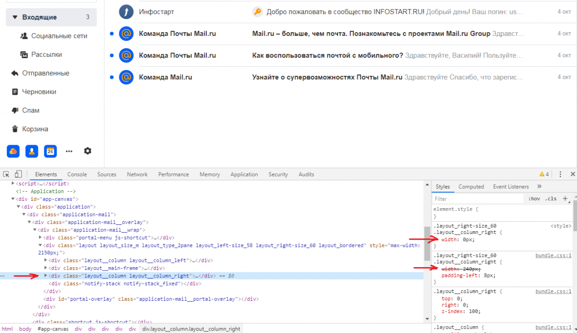The image size is (577, 333).
Task: Click the Инфостарт sender avatar
Action: [126, 12]
